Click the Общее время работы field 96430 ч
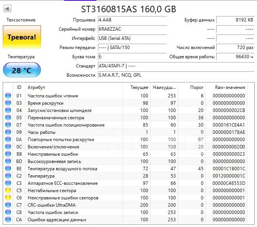 point(235,57)
